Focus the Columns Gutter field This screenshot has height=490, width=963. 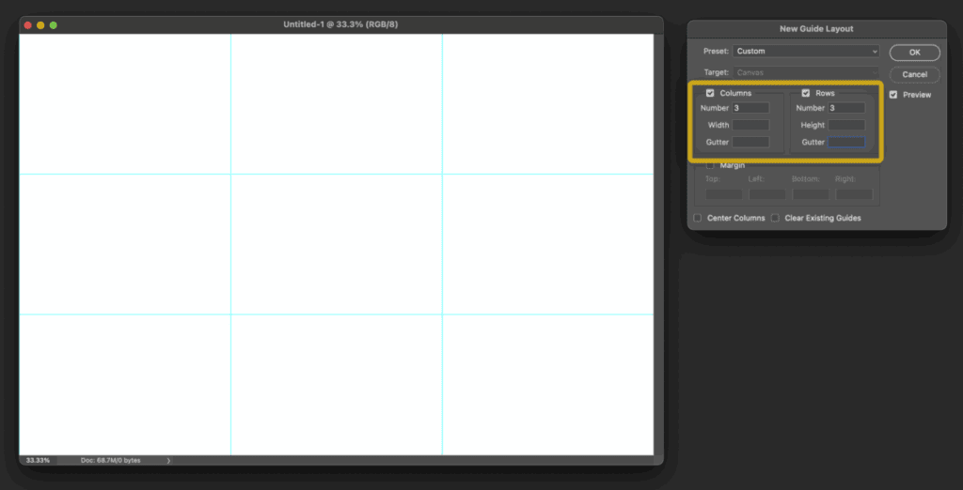click(750, 143)
